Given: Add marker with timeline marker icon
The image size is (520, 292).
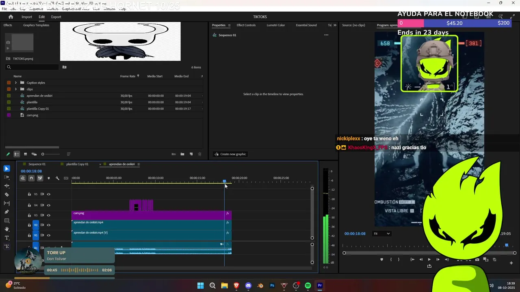Looking at the screenshot, I should pyautogui.click(x=49, y=178).
